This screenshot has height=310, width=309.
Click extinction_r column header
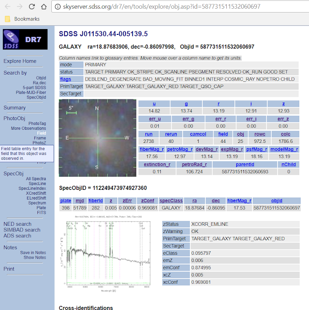(x=157, y=165)
